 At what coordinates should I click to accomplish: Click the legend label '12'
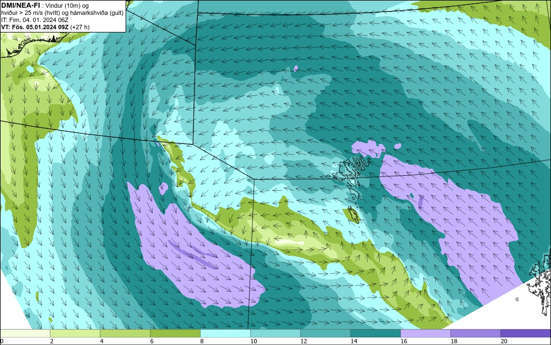(x=304, y=341)
